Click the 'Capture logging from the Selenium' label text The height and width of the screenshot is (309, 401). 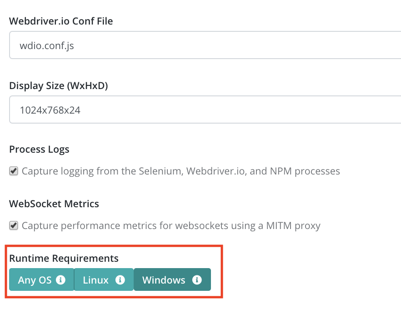click(181, 171)
